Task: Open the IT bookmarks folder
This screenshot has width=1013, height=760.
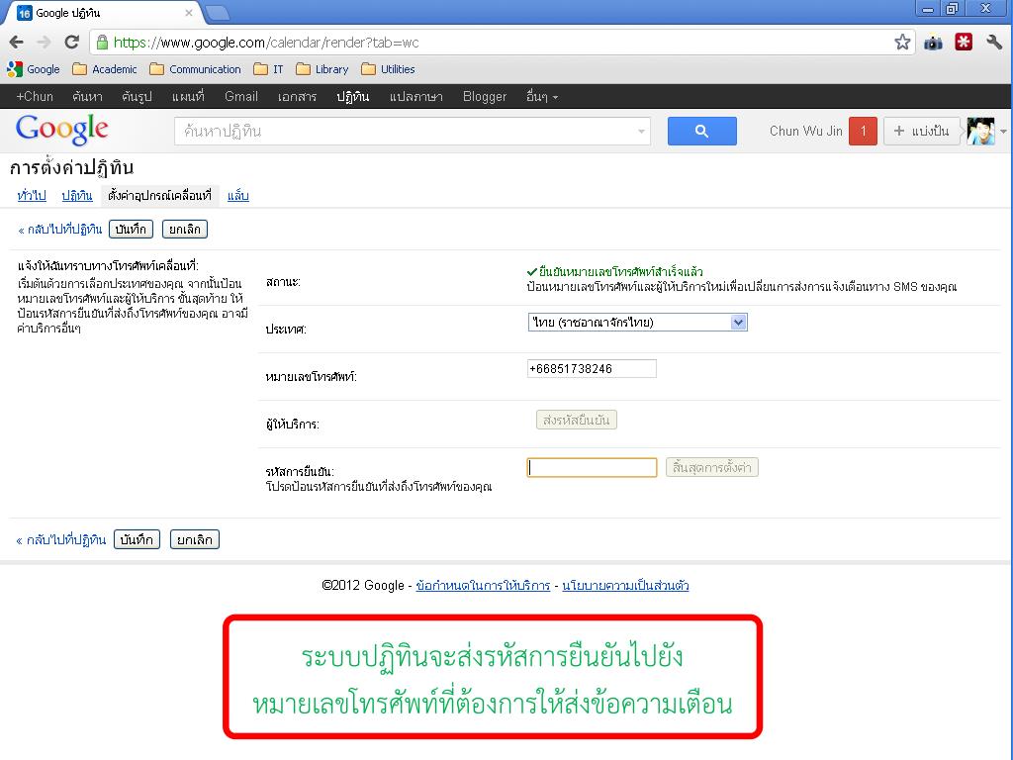Action: 269,69
